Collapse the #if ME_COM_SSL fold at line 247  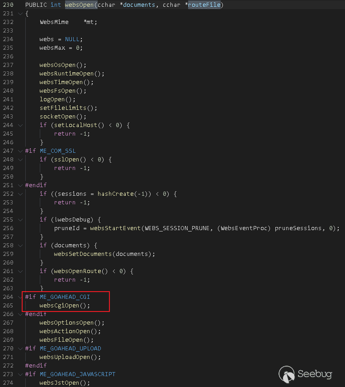[x=20, y=151]
